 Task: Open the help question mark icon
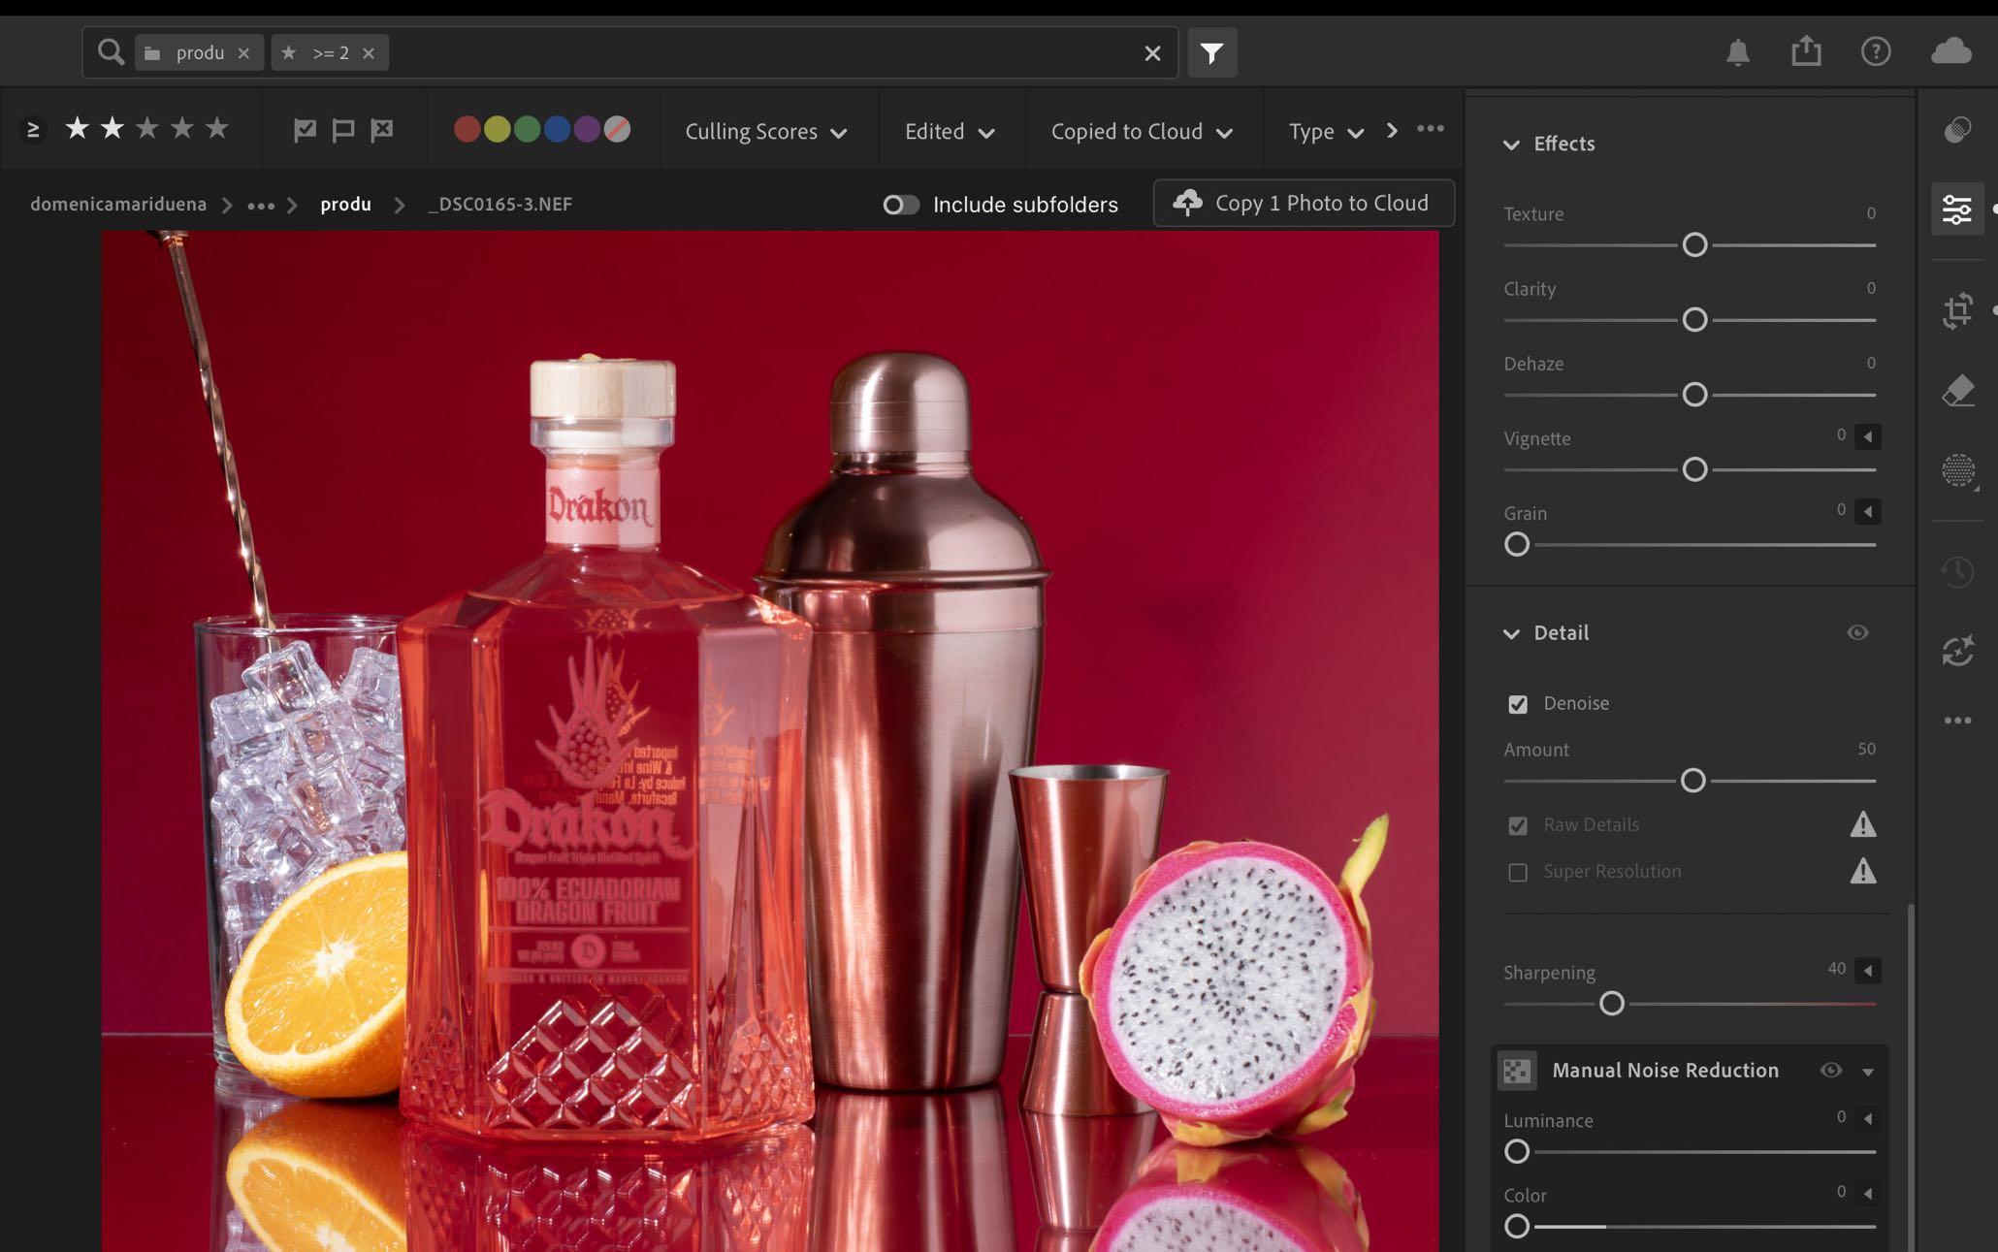[1875, 51]
